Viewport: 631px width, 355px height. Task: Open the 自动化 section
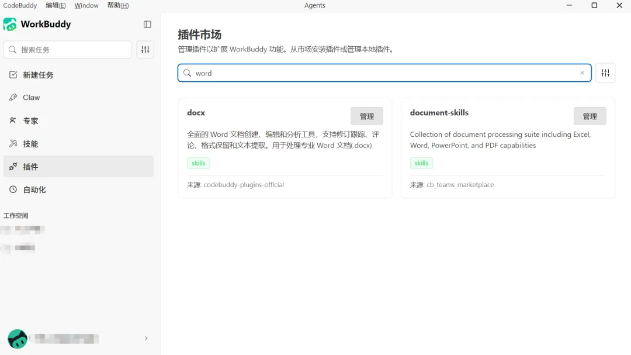tap(78, 190)
